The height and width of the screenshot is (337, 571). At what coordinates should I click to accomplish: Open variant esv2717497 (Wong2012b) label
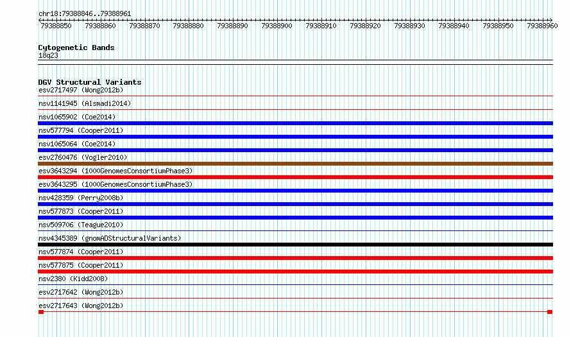coord(81,90)
